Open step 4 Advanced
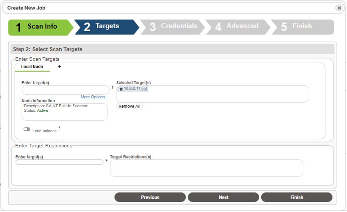347x212 pixels. 238,27
